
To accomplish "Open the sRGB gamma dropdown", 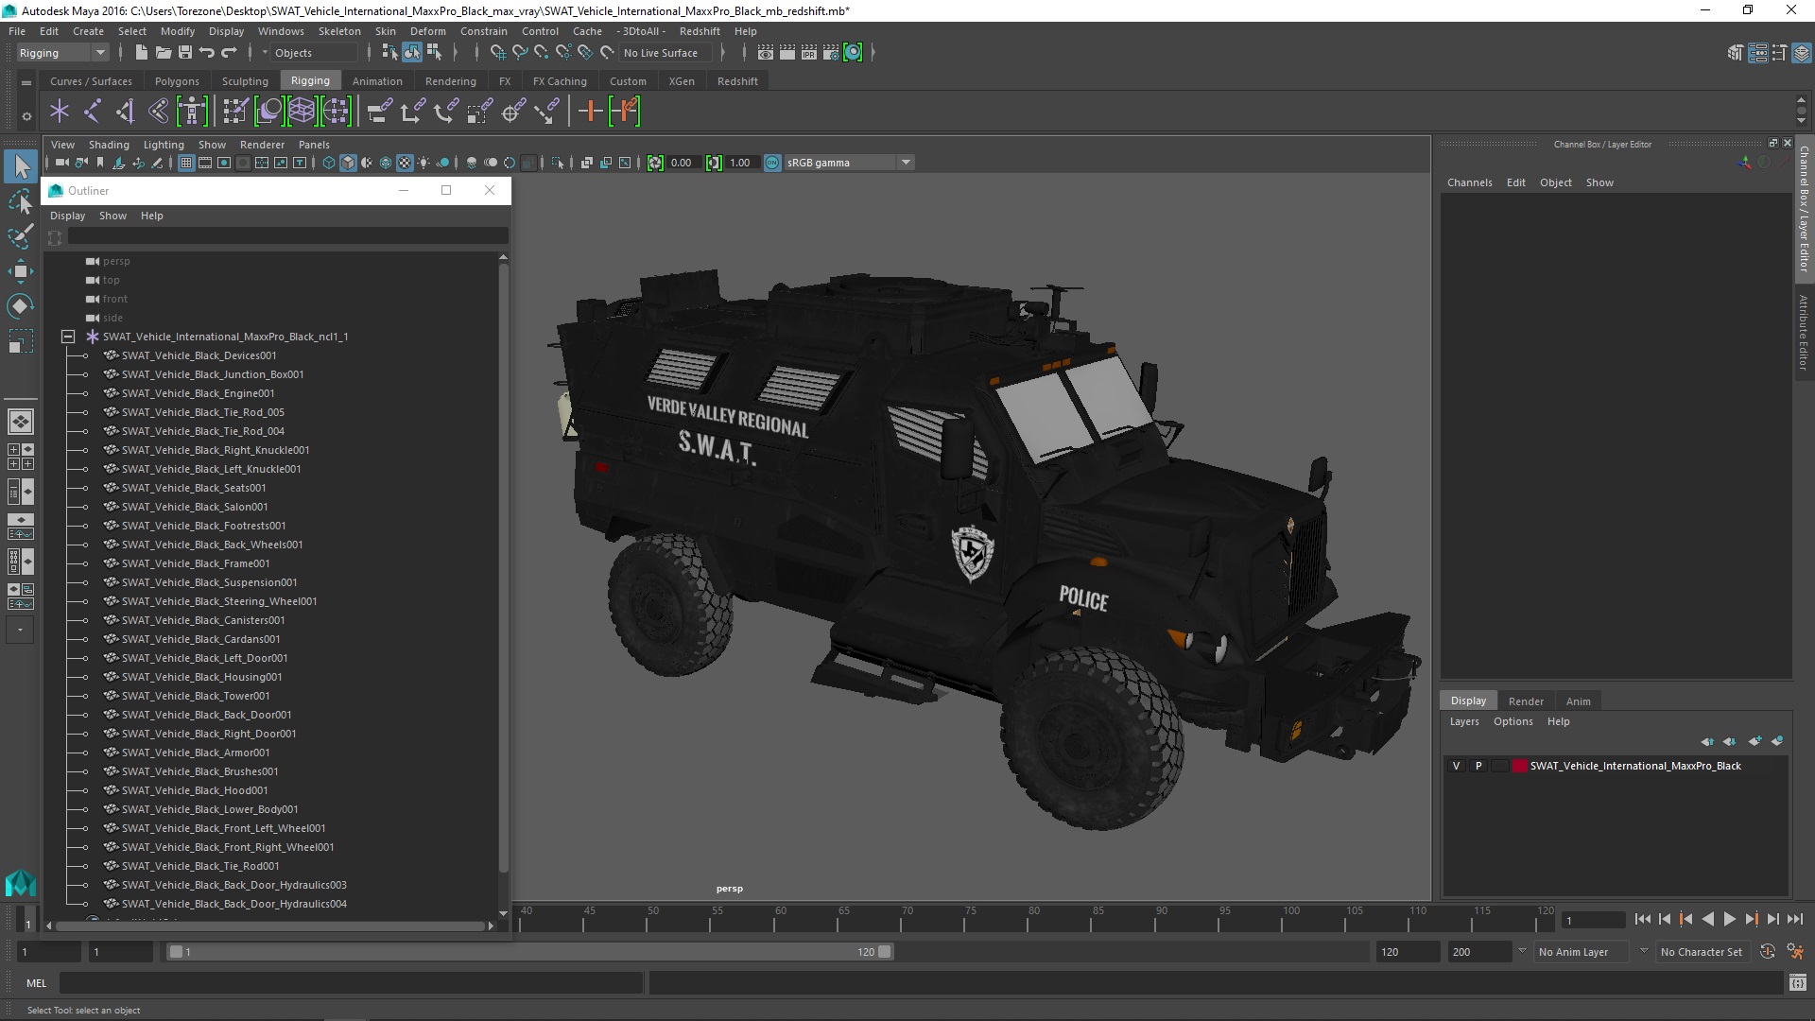I will (905, 163).
